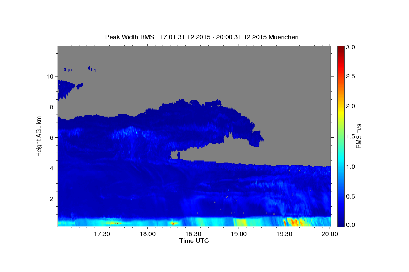Screen dimensions: 409x272
Task: Click the colorbar value 1.0
Action: click(x=351, y=167)
